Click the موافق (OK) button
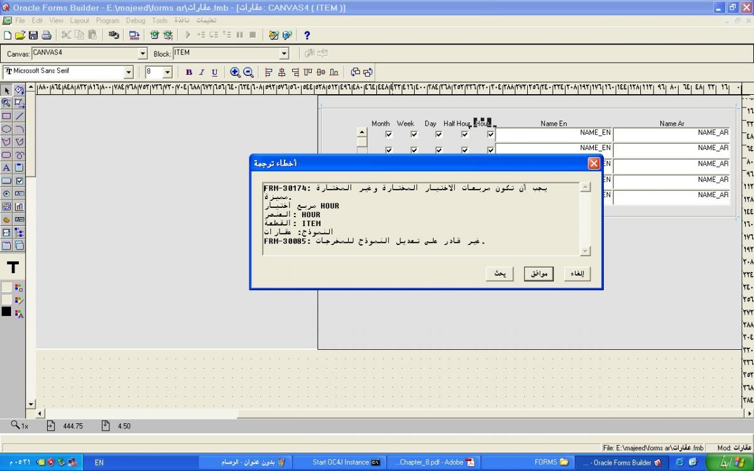 pyautogui.click(x=538, y=274)
